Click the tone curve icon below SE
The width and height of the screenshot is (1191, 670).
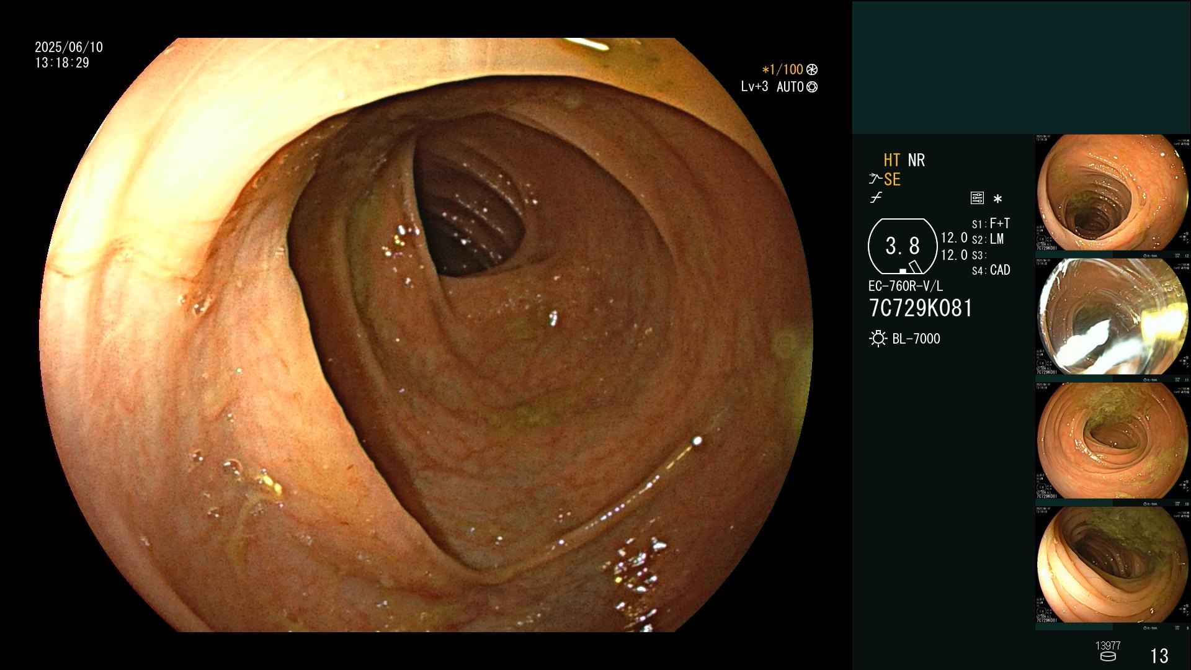pos(876,198)
